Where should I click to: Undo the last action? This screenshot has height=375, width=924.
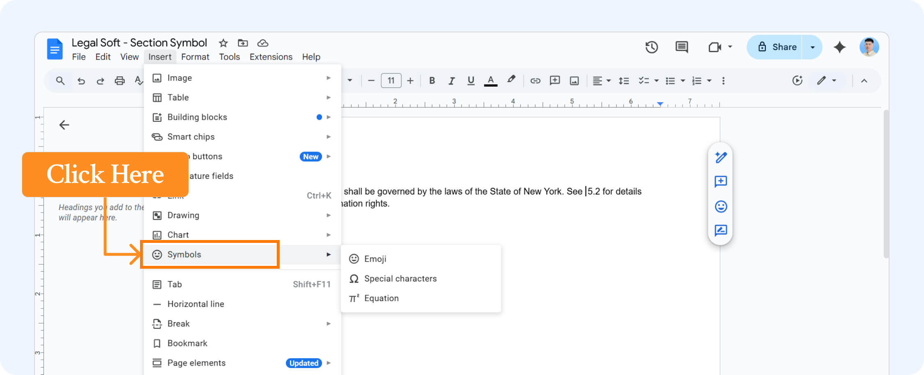[x=81, y=81]
